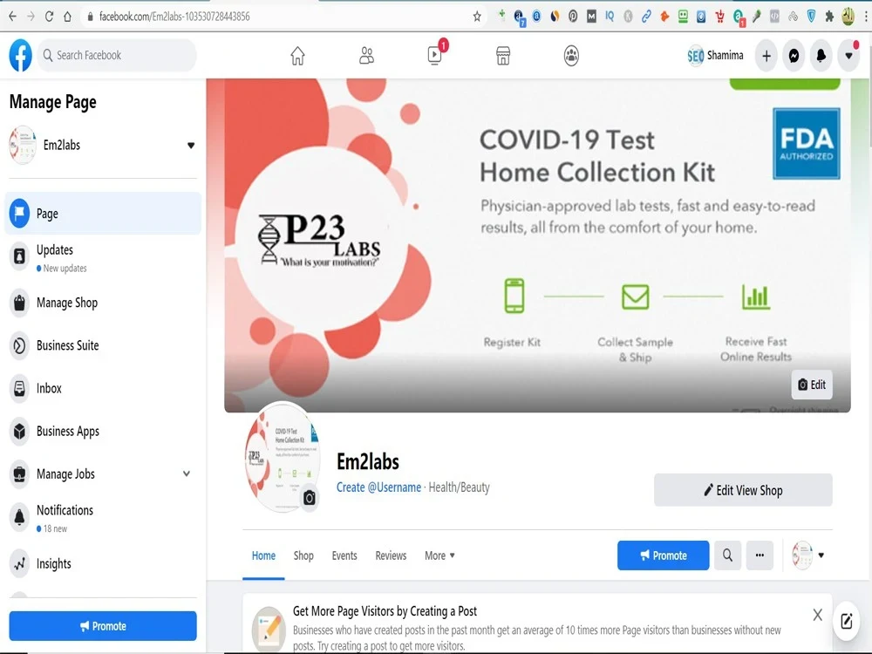Open the Messenger icon

tap(794, 56)
